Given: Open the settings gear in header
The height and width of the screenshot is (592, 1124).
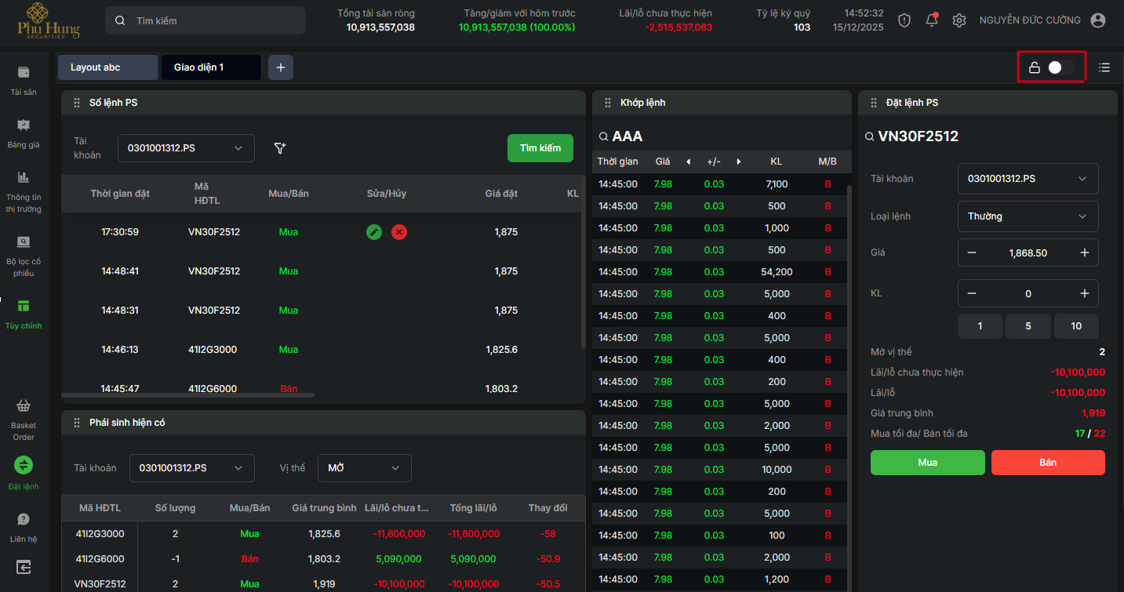Looking at the screenshot, I should pyautogui.click(x=958, y=20).
